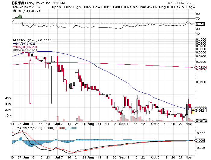Click the Last 0.0021 value
Viewport: 211px width, 160px height.
[122, 7]
